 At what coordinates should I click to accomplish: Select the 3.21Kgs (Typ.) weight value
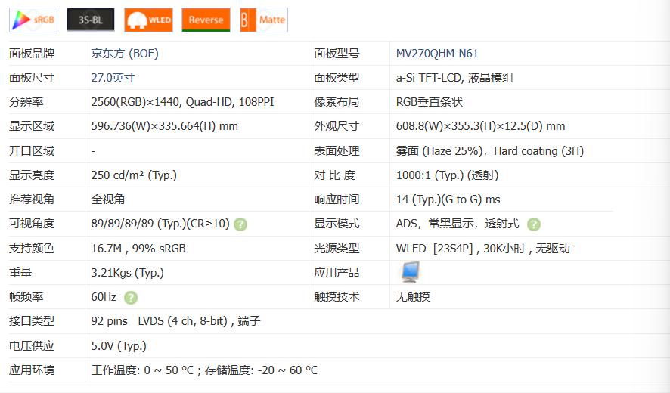click(x=127, y=273)
